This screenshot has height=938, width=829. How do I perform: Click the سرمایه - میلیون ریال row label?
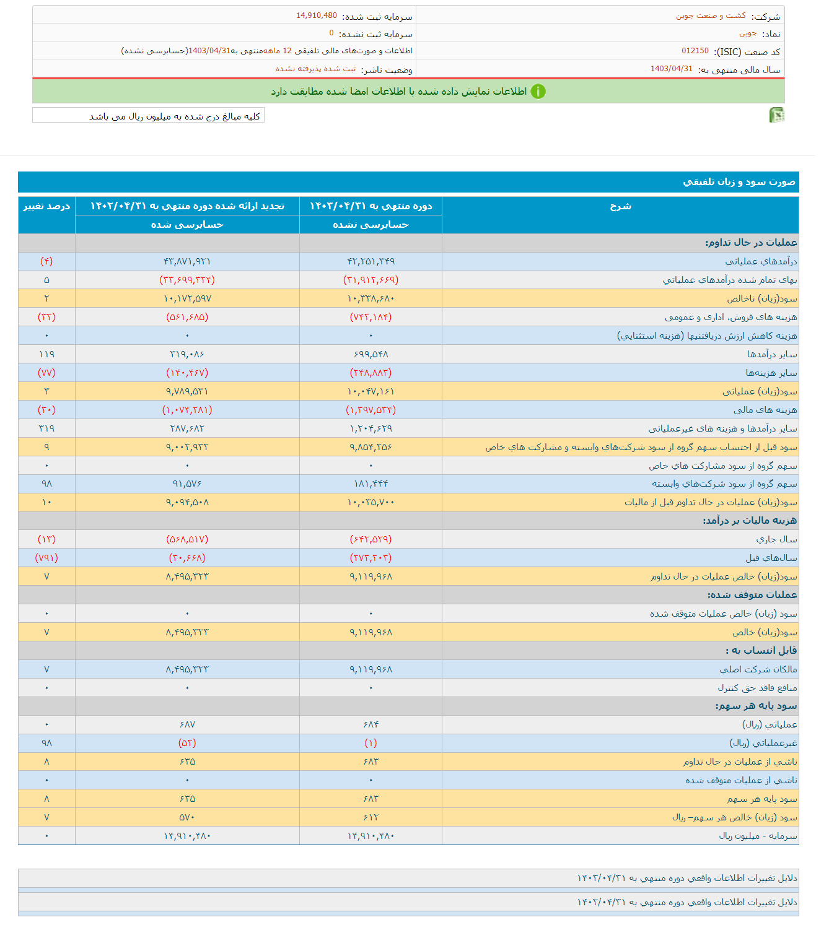pos(758,836)
